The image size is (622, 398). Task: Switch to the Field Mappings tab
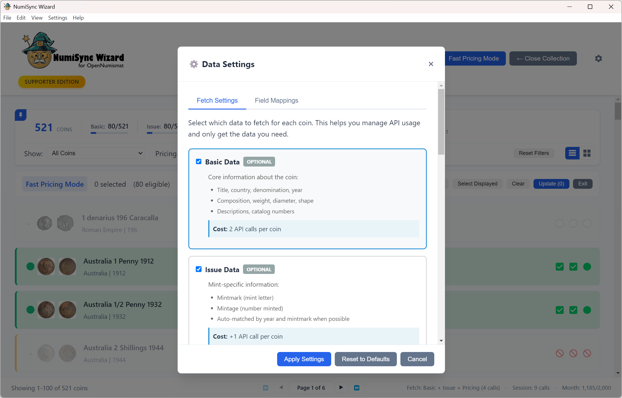click(277, 100)
